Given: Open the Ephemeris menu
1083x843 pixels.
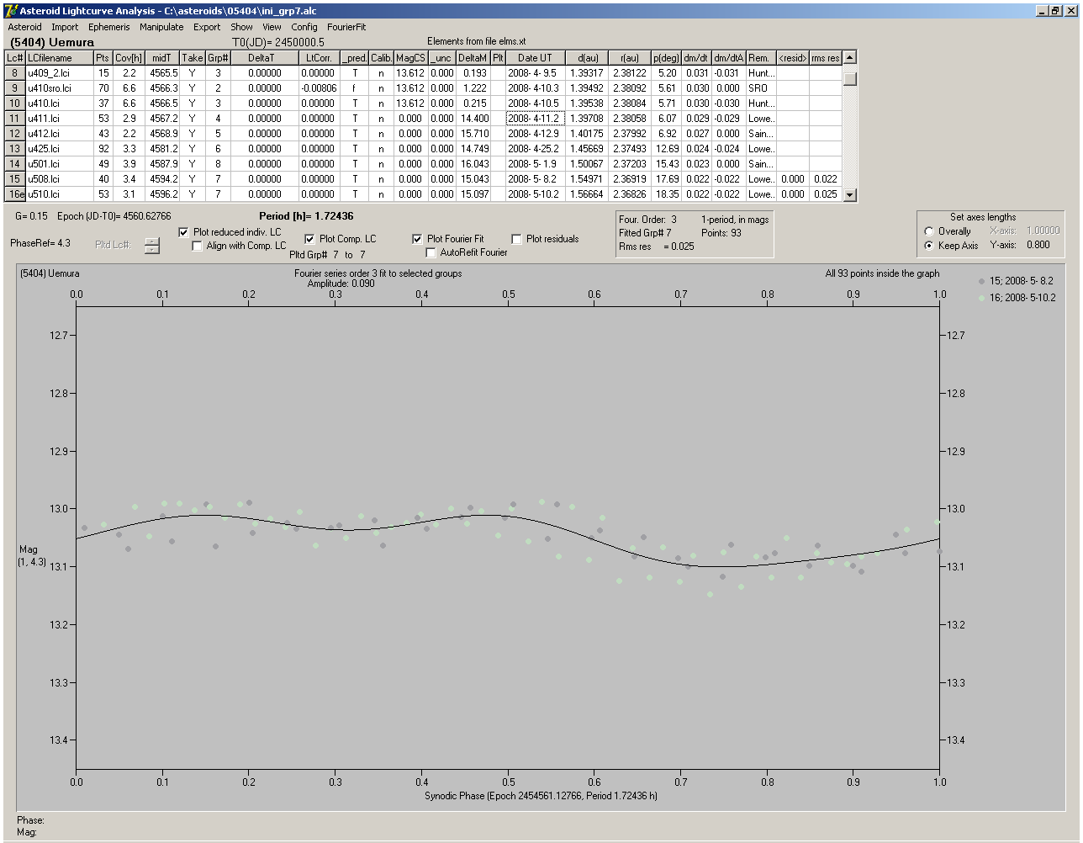Looking at the screenshot, I should click(x=109, y=27).
